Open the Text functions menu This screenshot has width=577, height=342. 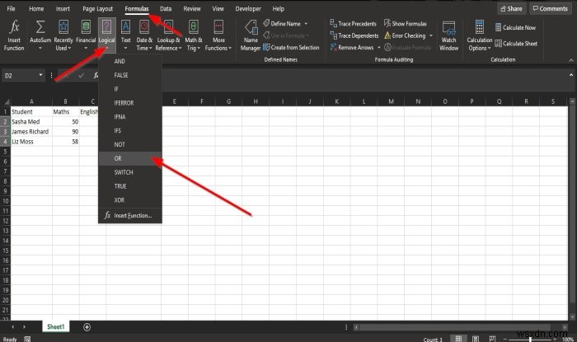tap(125, 35)
